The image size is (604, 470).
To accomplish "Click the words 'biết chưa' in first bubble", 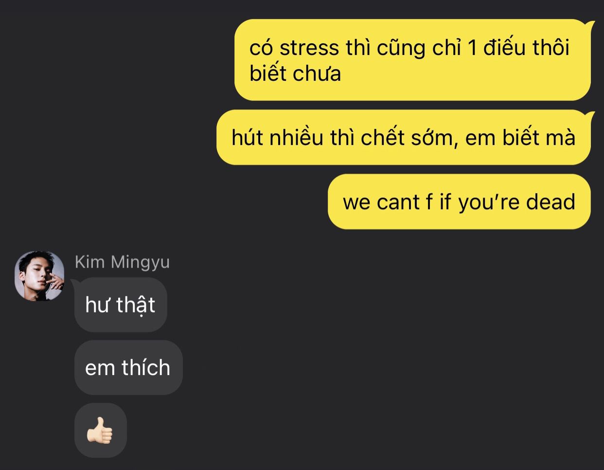I will [x=295, y=73].
